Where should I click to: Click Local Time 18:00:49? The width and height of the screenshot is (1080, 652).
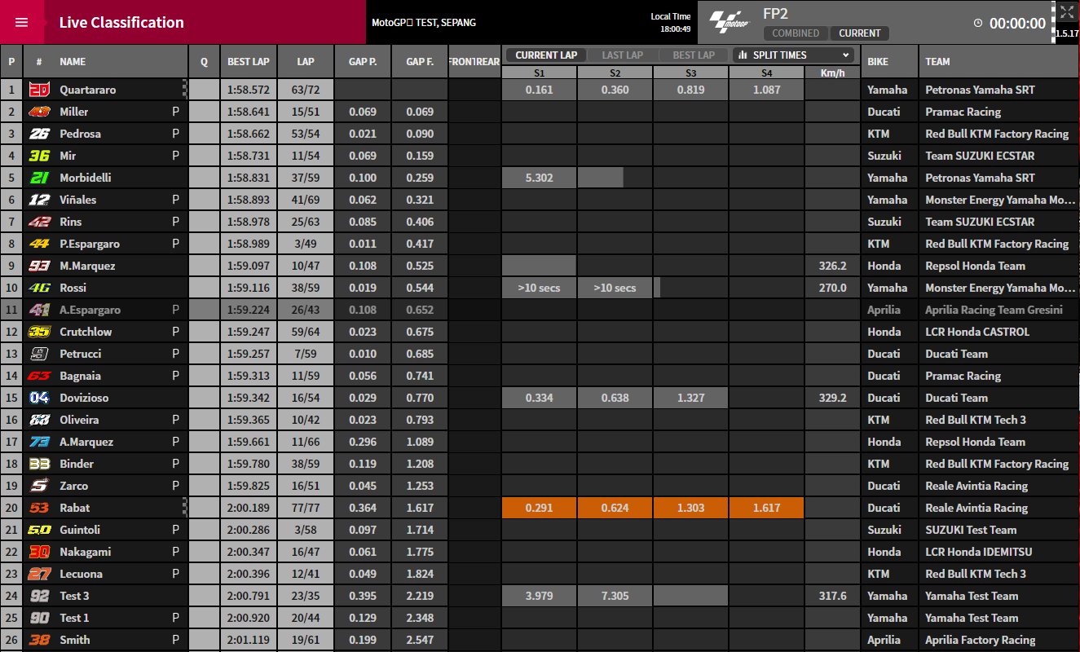670,22
